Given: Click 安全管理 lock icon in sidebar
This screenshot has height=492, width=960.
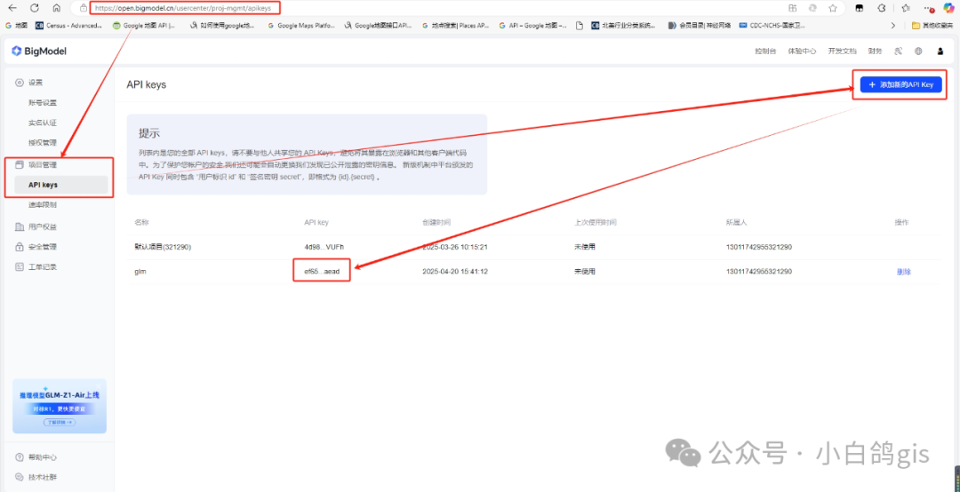Looking at the screenshot, I should [19, 247].
